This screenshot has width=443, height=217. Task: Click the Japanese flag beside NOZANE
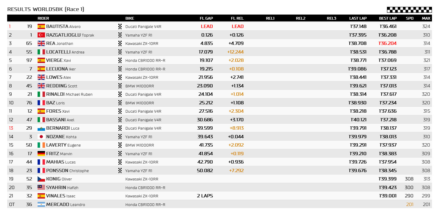click(x=41, y=137)
